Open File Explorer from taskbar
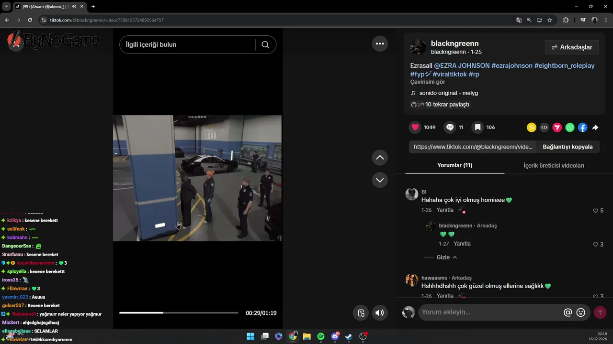The height and width of the screenshot is (344, 613). 306,336
